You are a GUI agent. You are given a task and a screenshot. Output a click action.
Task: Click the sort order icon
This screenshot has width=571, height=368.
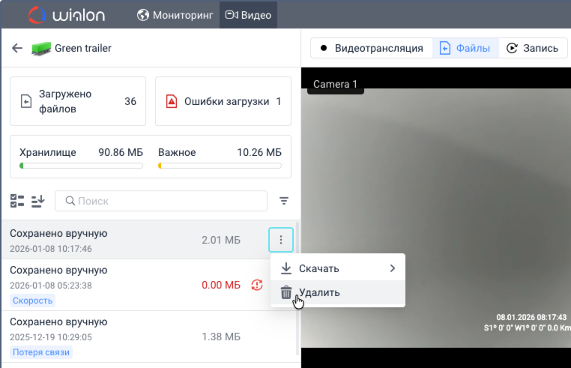pos(38,201)
